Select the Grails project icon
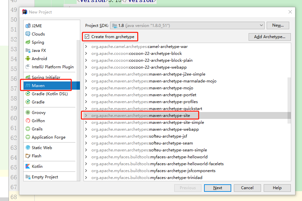The width and height of the screenshot is (302, 201). point(28,129)
